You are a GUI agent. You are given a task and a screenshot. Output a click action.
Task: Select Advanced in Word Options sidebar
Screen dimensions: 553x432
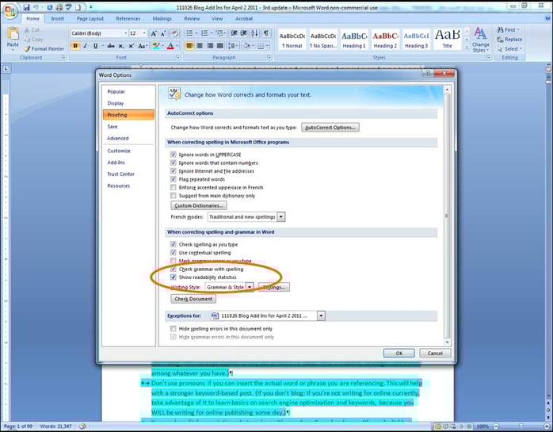tap(118, 139)
